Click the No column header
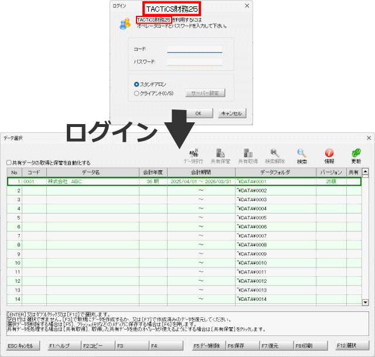This screenshot has width=375, height=357. point(14,172)
